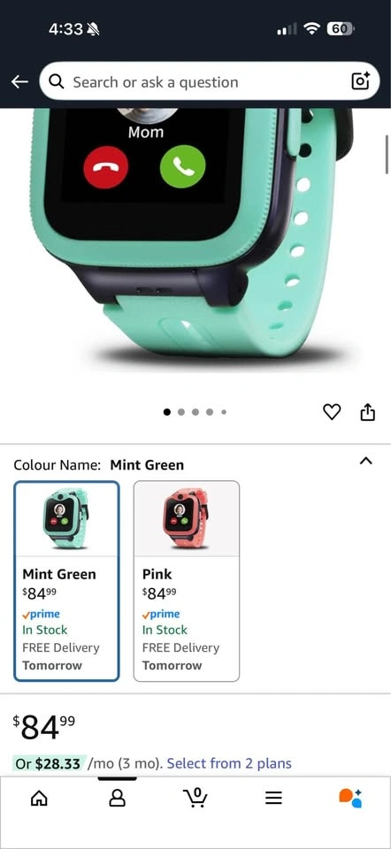The height and width of the screenshot is (849, 391).
Task: Select Pink colour option
Action: coord(187,581)
